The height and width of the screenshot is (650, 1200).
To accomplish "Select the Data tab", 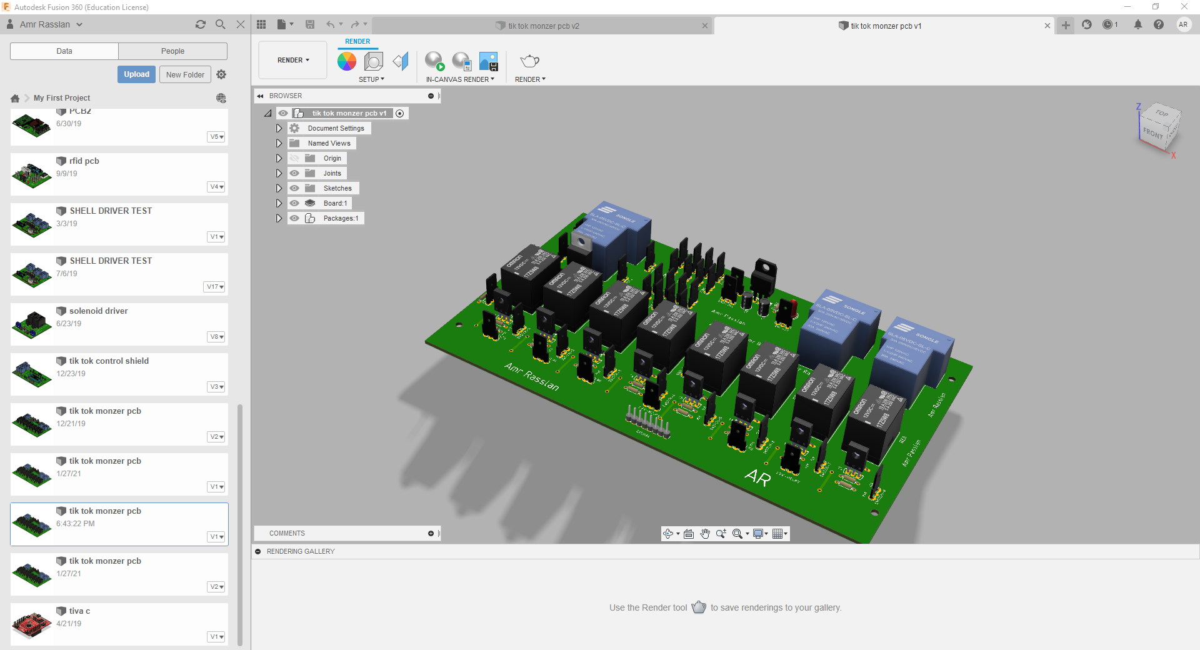I will 64,51.
